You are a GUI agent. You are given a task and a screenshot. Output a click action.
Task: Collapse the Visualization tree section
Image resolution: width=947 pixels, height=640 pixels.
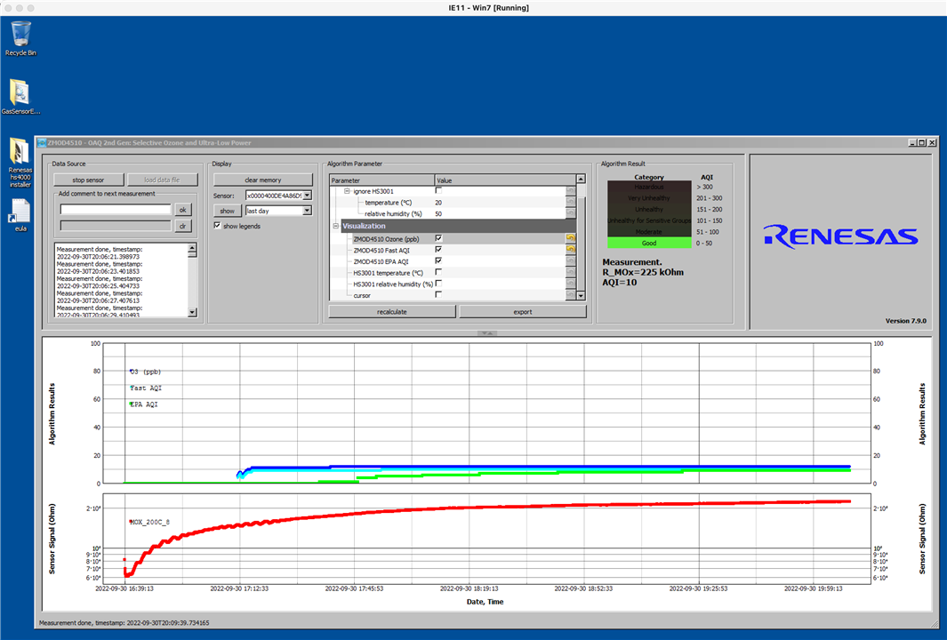point(336,226)
